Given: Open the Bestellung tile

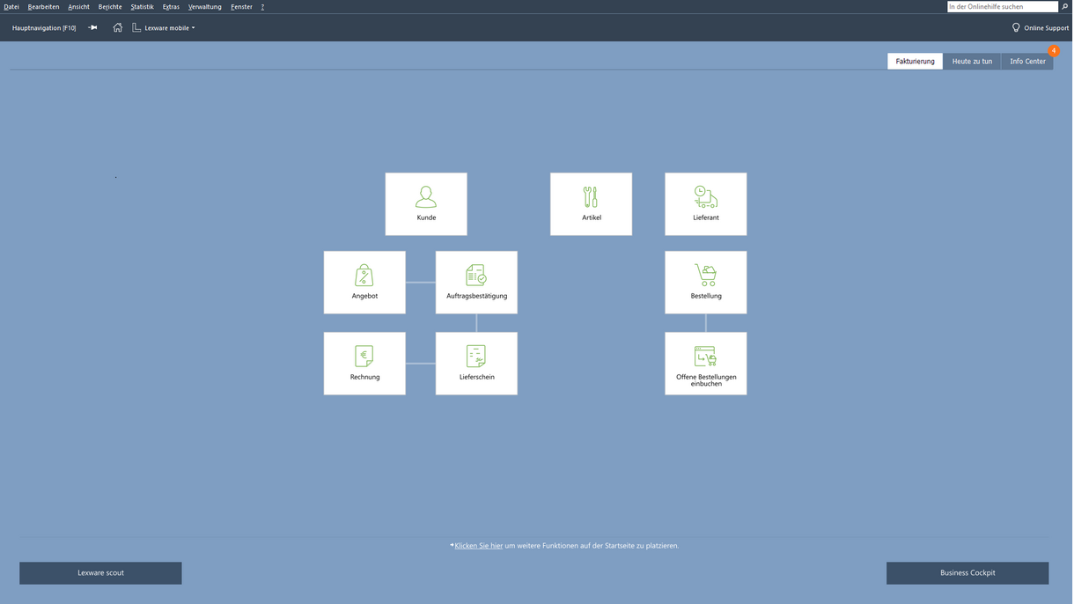Looking at the screenshot, I should pyautogui.click(x=706, y=283).
